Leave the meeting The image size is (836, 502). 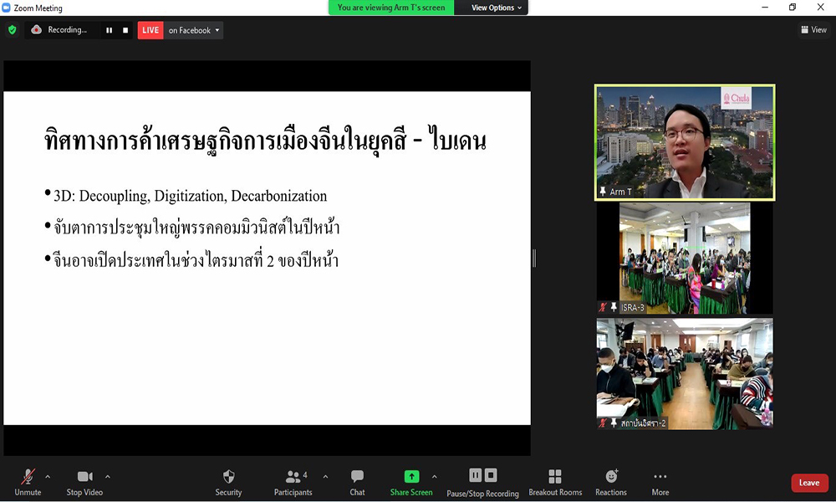point(809,483)
